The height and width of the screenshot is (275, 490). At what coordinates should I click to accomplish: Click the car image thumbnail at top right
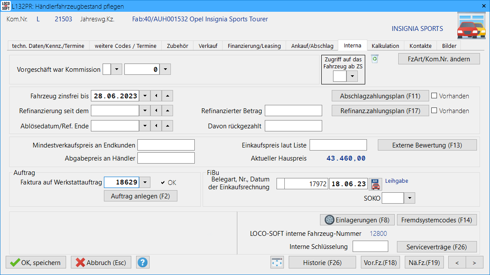(471, 26)
